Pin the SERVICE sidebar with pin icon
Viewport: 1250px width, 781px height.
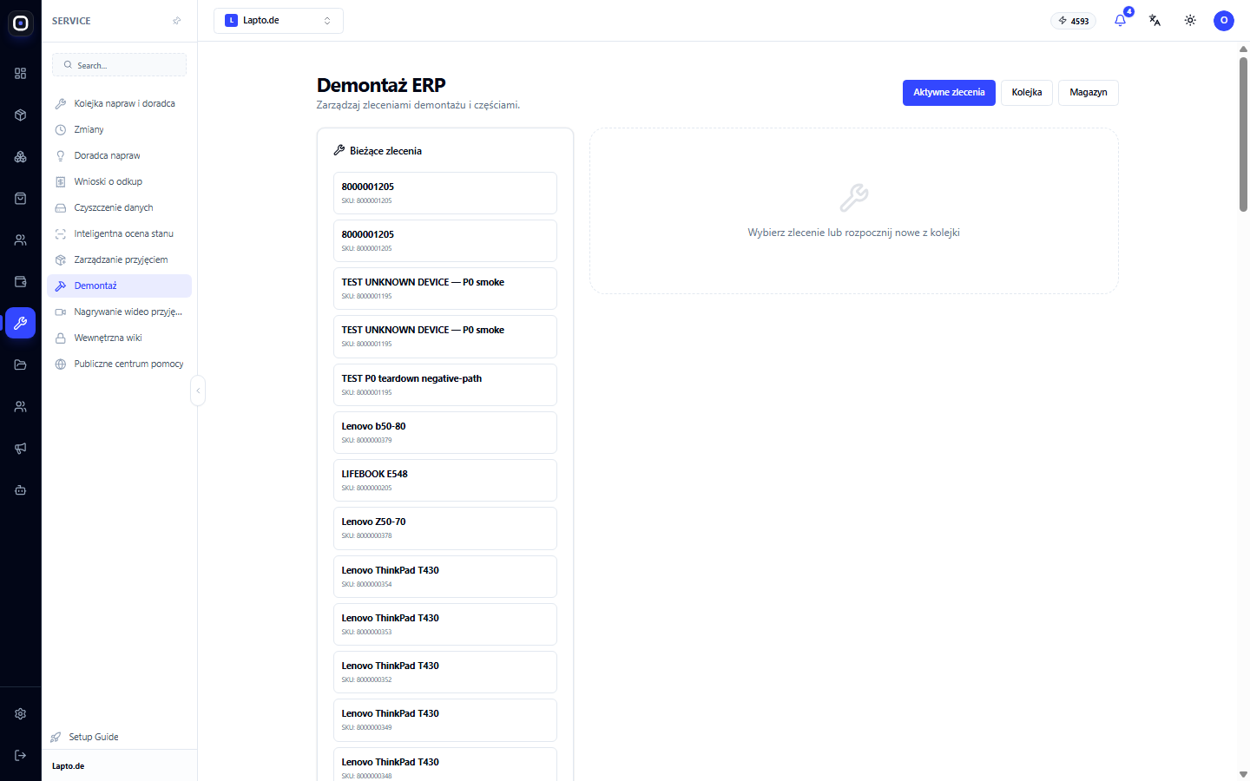(177, 21)
